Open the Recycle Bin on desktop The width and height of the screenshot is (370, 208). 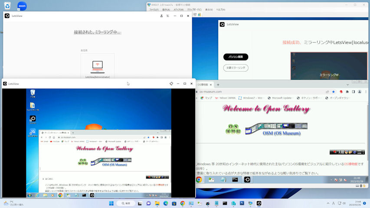[7, 6]
